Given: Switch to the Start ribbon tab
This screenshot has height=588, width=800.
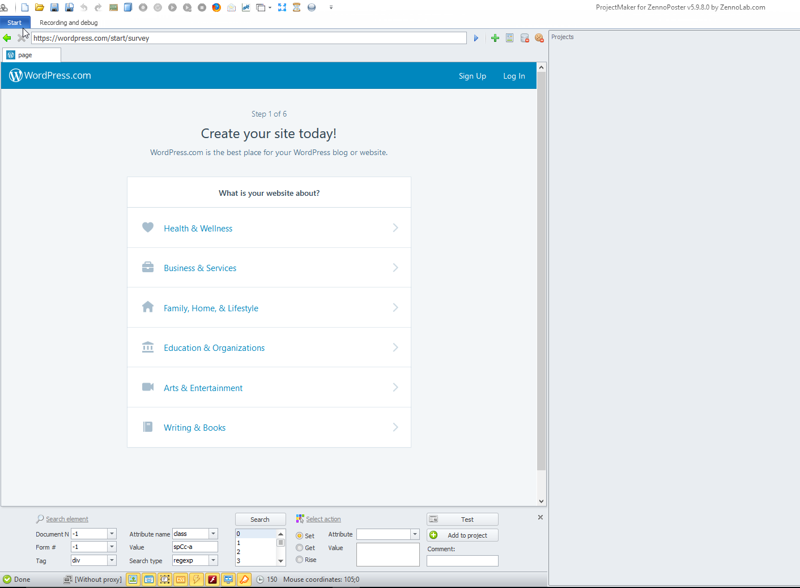Looking at the screenshot, I should point(15,23).
